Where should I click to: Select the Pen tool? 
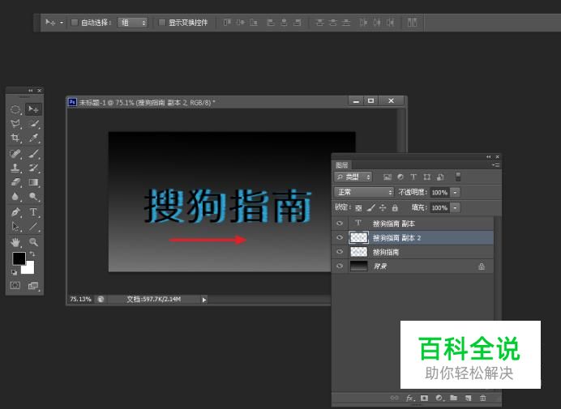click(15, 212)
